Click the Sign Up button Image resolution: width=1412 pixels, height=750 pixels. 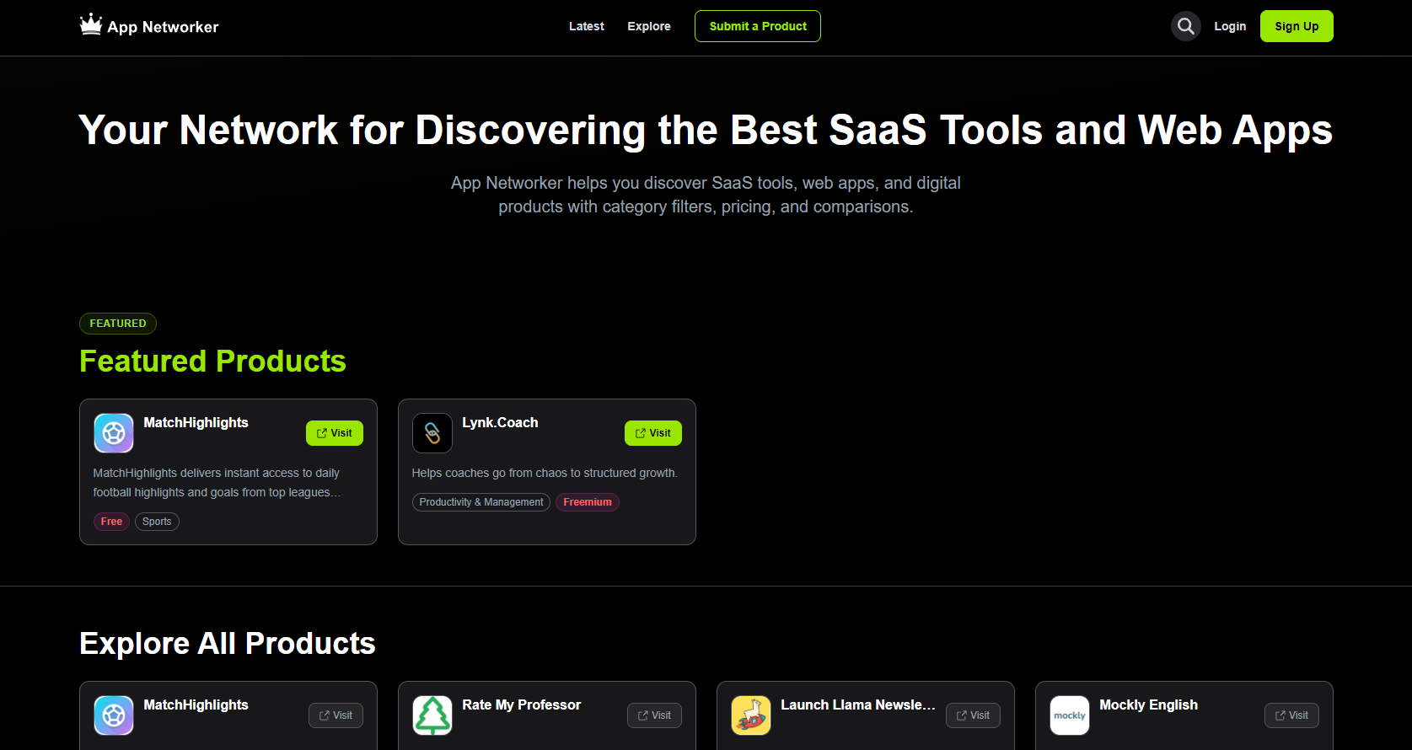[1297, 26]
